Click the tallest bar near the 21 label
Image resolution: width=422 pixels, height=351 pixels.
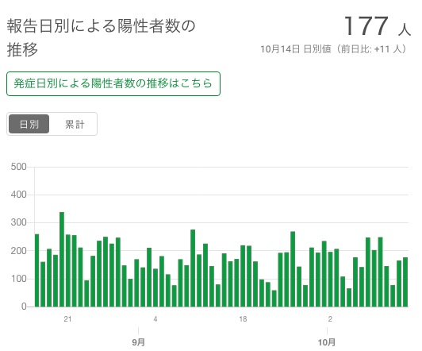(62, 260)
